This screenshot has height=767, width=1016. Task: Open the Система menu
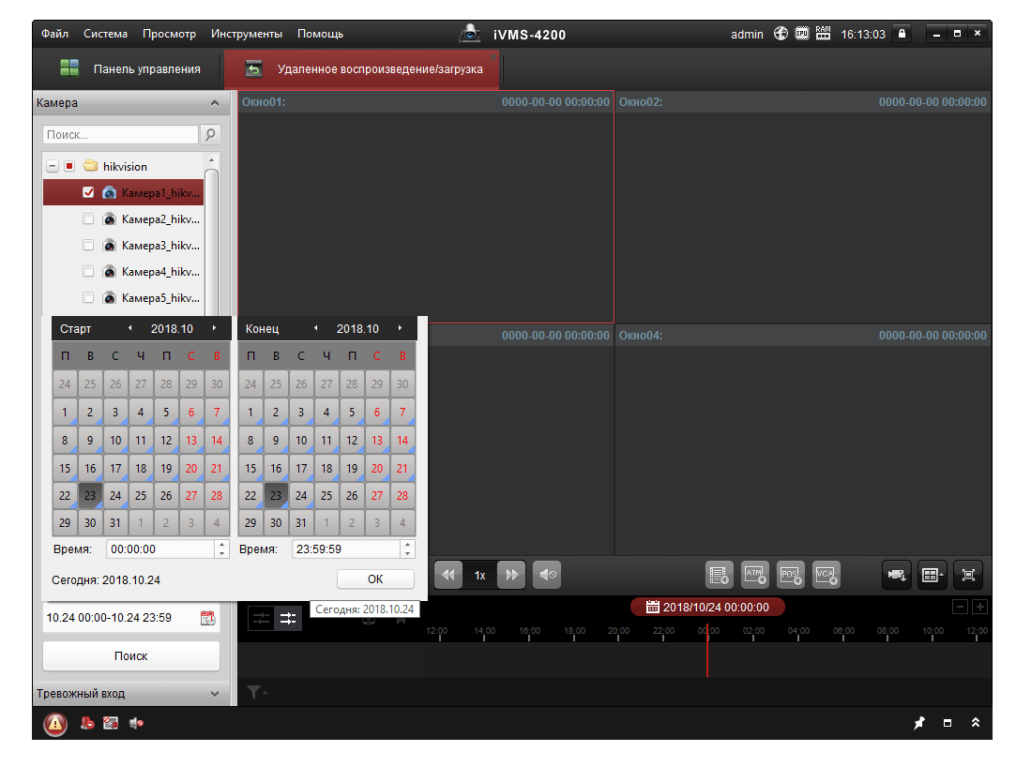(x=105, y=34)
